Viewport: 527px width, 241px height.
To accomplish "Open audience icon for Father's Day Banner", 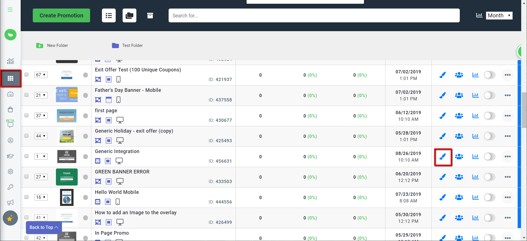I will point(459,95).
